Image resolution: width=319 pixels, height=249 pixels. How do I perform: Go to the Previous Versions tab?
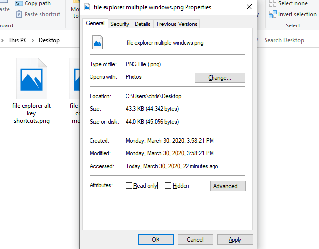(x=177, y=24)
